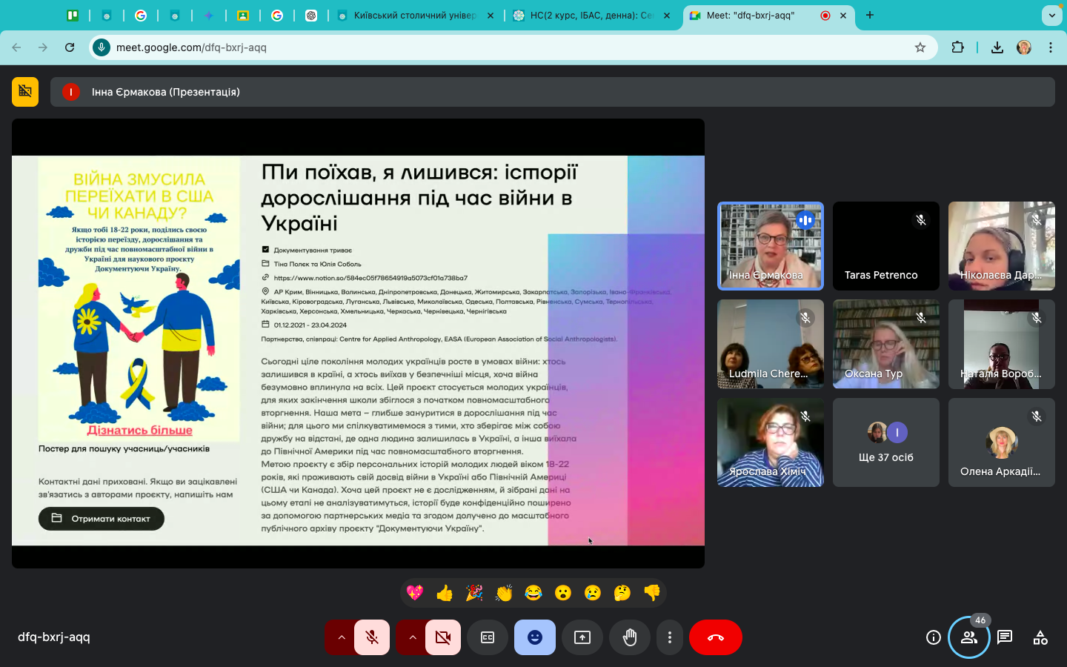Image resolution: width=1067 pixels, height=667 pixels.
Task: Open the activities shapes icon
Action: pos(1040,637)
